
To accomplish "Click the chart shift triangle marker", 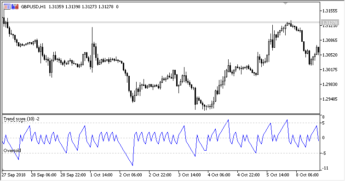I will click(x=285, y=4).
